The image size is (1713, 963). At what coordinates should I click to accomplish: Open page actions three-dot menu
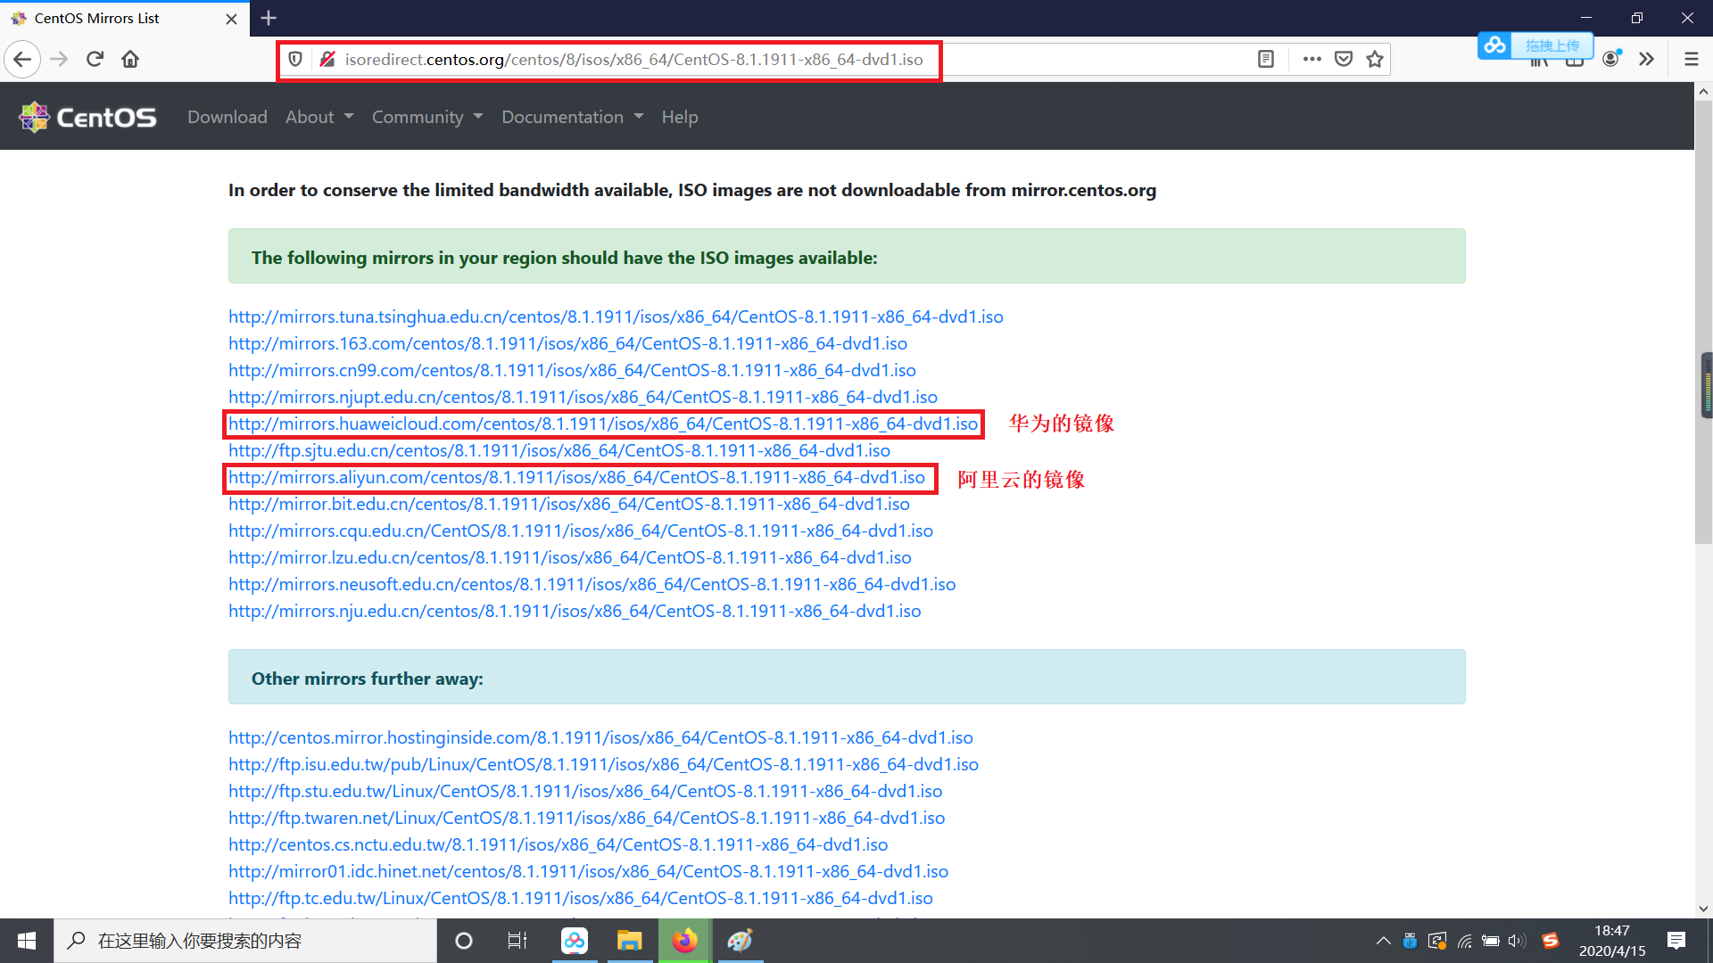coord(1312,60)
